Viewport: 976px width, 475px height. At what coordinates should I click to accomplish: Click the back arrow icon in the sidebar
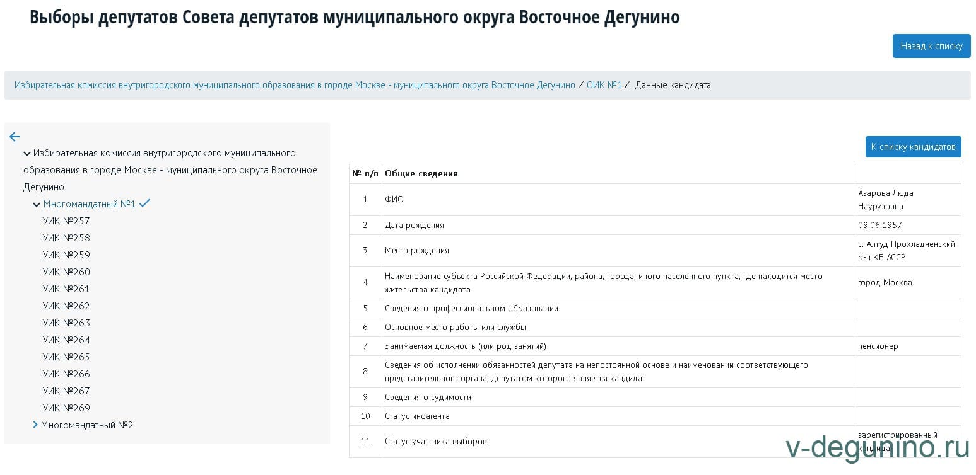15,137
